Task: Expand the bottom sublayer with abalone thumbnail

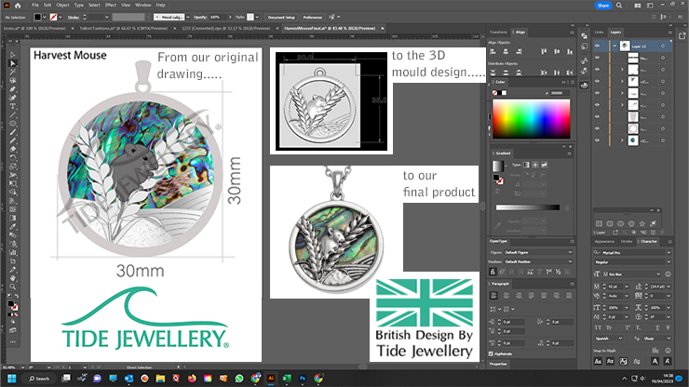Action: pyautogui.click(x=622, y=140)
